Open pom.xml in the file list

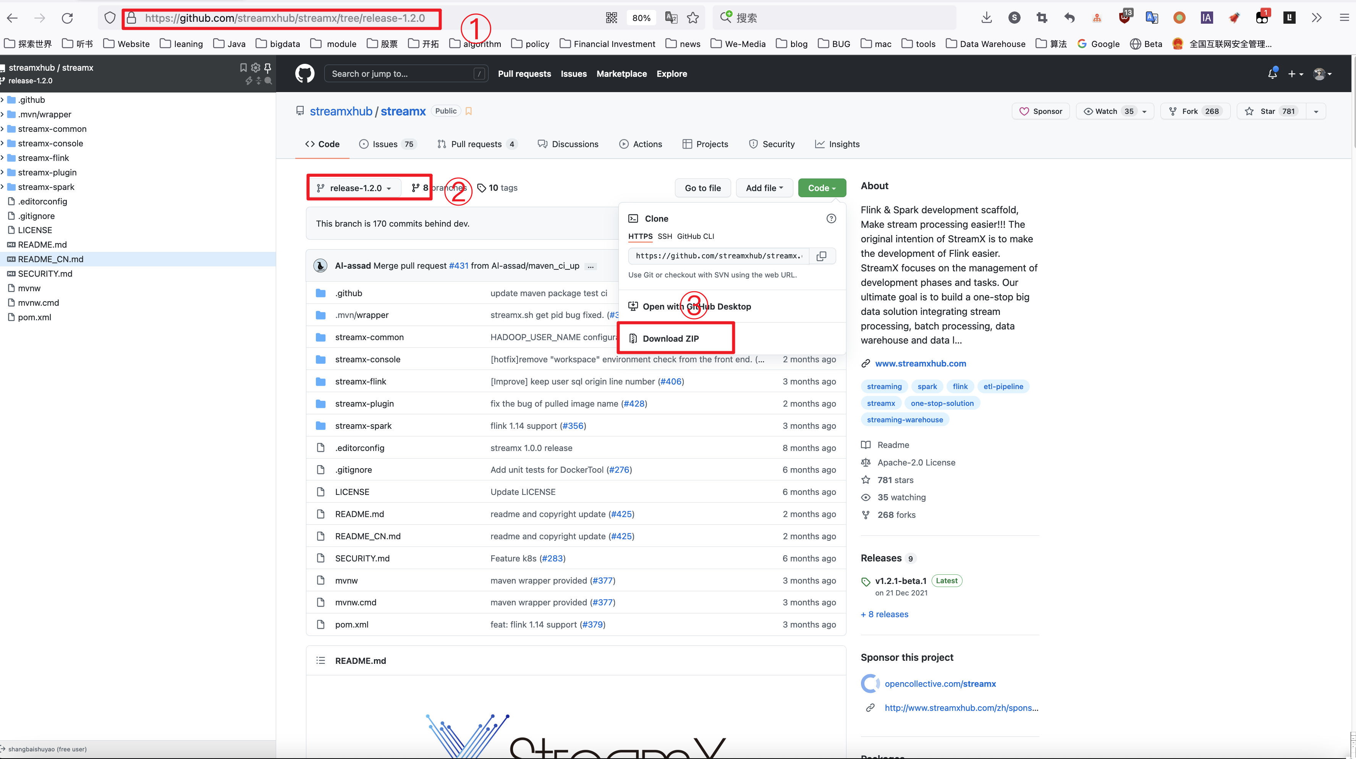point(352,625)
